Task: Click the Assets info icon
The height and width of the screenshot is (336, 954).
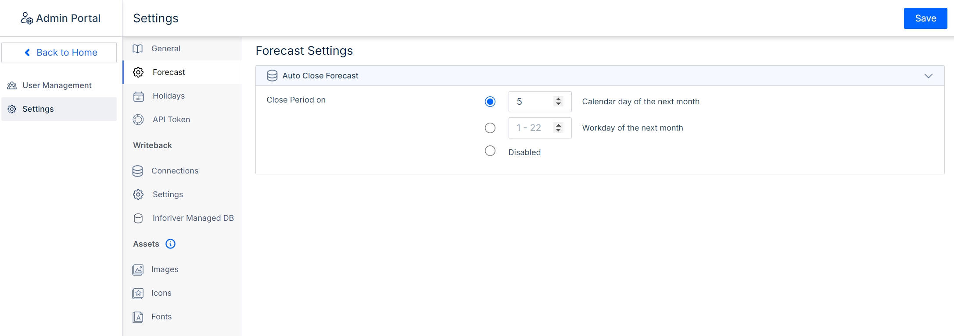Action: coord(170,244)
